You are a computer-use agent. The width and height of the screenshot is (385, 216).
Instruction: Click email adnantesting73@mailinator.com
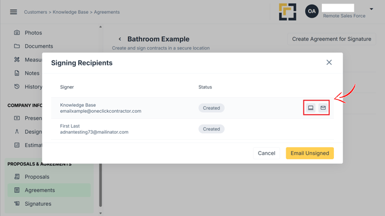[94, 132]
